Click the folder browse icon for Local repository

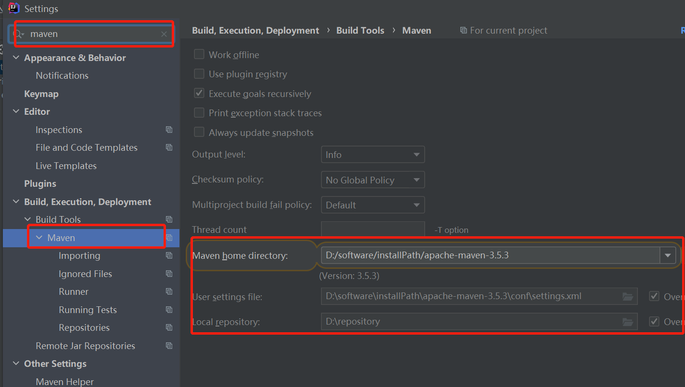(x=628, y=321)
